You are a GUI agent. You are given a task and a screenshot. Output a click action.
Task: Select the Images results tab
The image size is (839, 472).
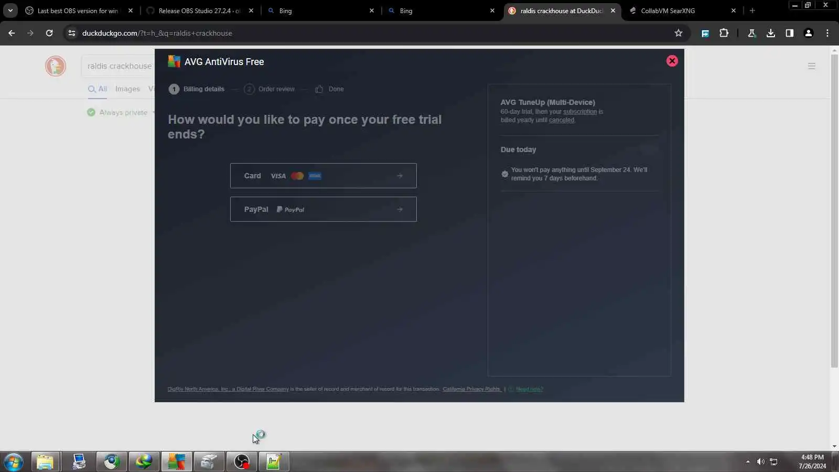pyautogui.click(x=127, y=89)
